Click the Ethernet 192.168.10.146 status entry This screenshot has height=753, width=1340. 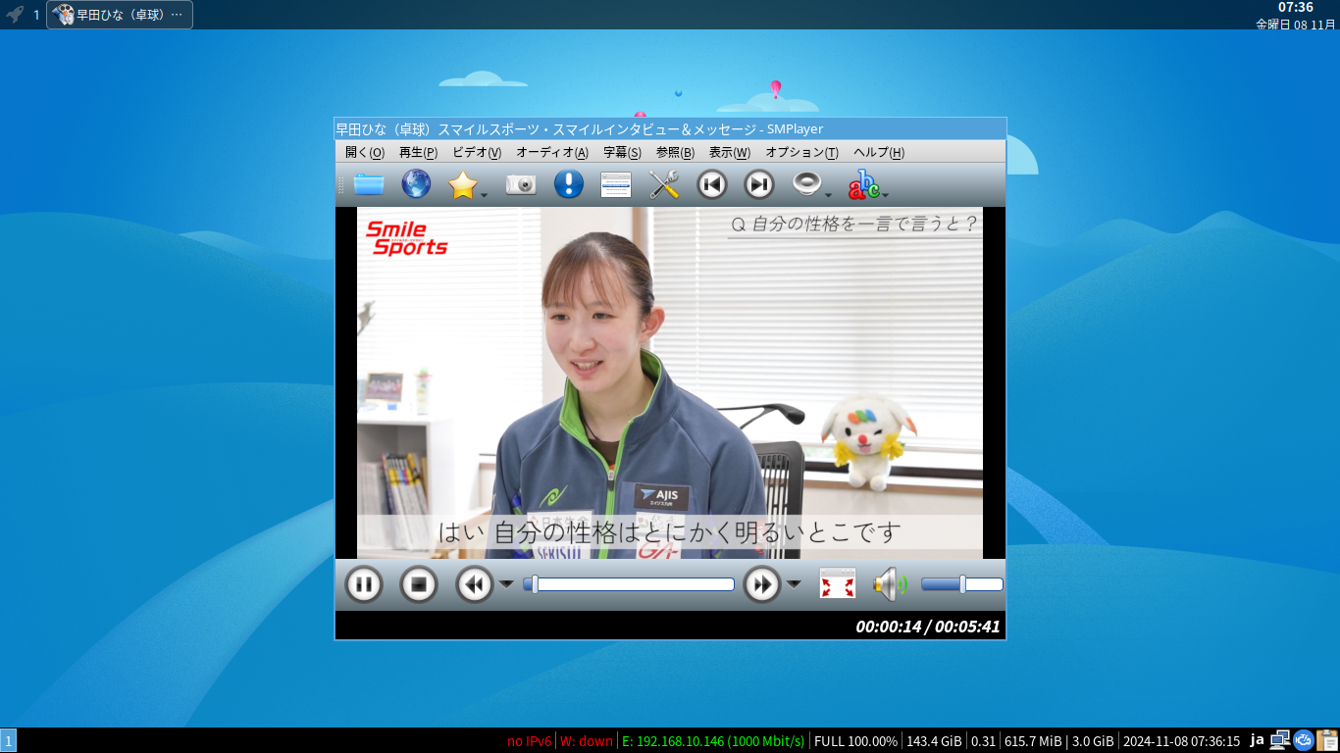click(x=713, y=741)
